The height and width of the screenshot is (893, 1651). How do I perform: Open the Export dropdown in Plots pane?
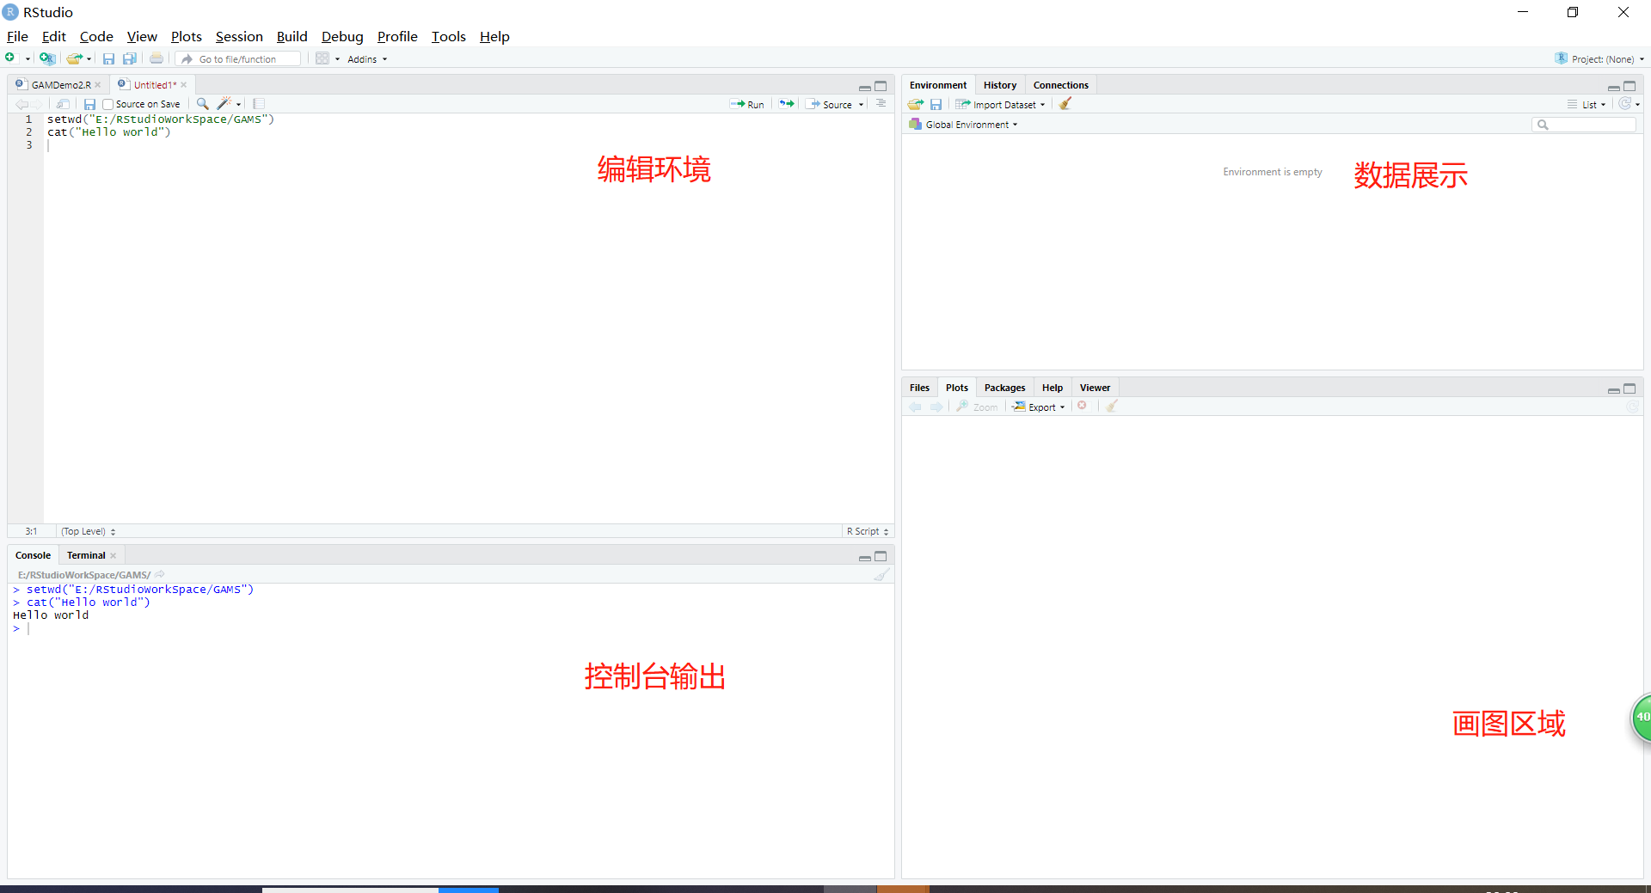1039,407
